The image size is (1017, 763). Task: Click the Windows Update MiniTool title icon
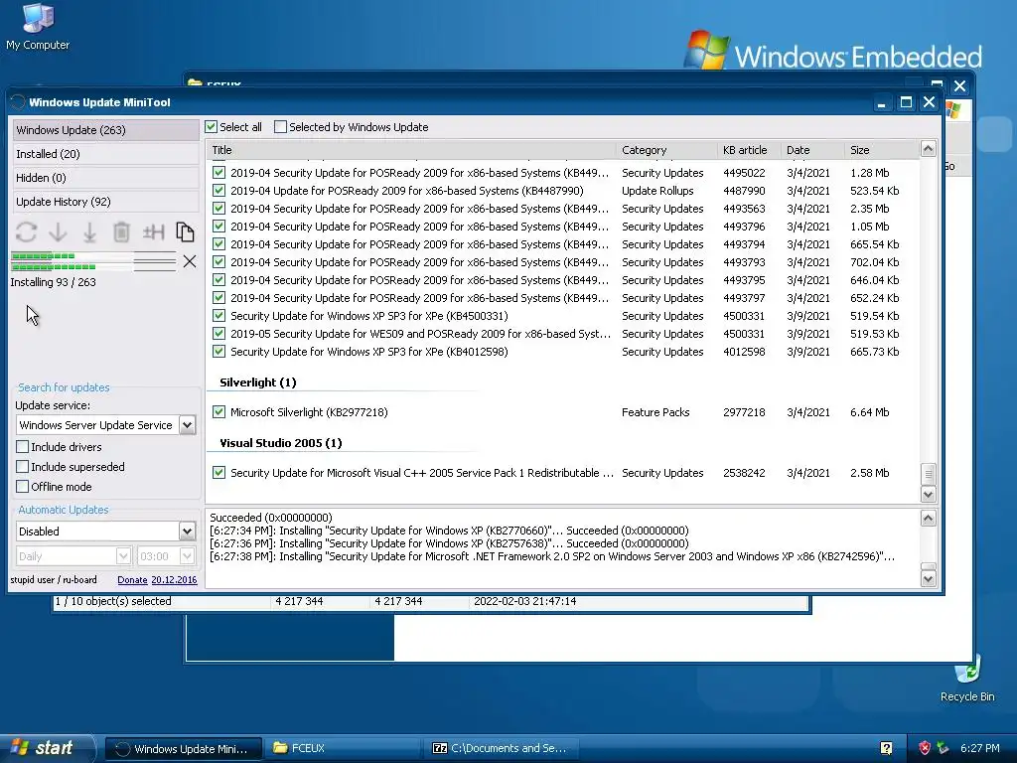pos(18,102)
